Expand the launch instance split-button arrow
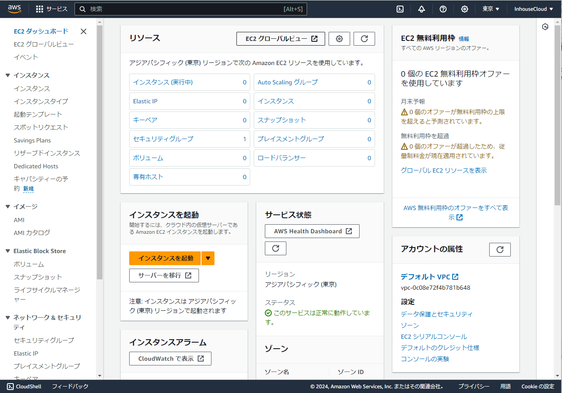The height and width of the screenshot is (393, 562). 208,258
